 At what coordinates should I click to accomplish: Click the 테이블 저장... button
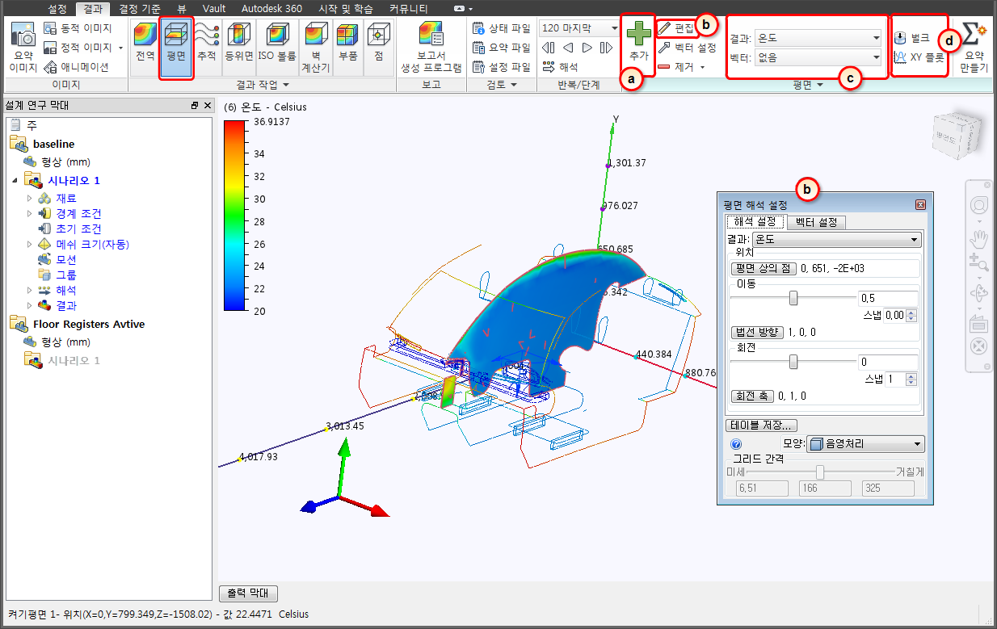click(x=762, y=425)
